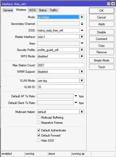This screenshot has height=157, width=116.
Task: Go to the Status tab
Action: pos(43,10)
